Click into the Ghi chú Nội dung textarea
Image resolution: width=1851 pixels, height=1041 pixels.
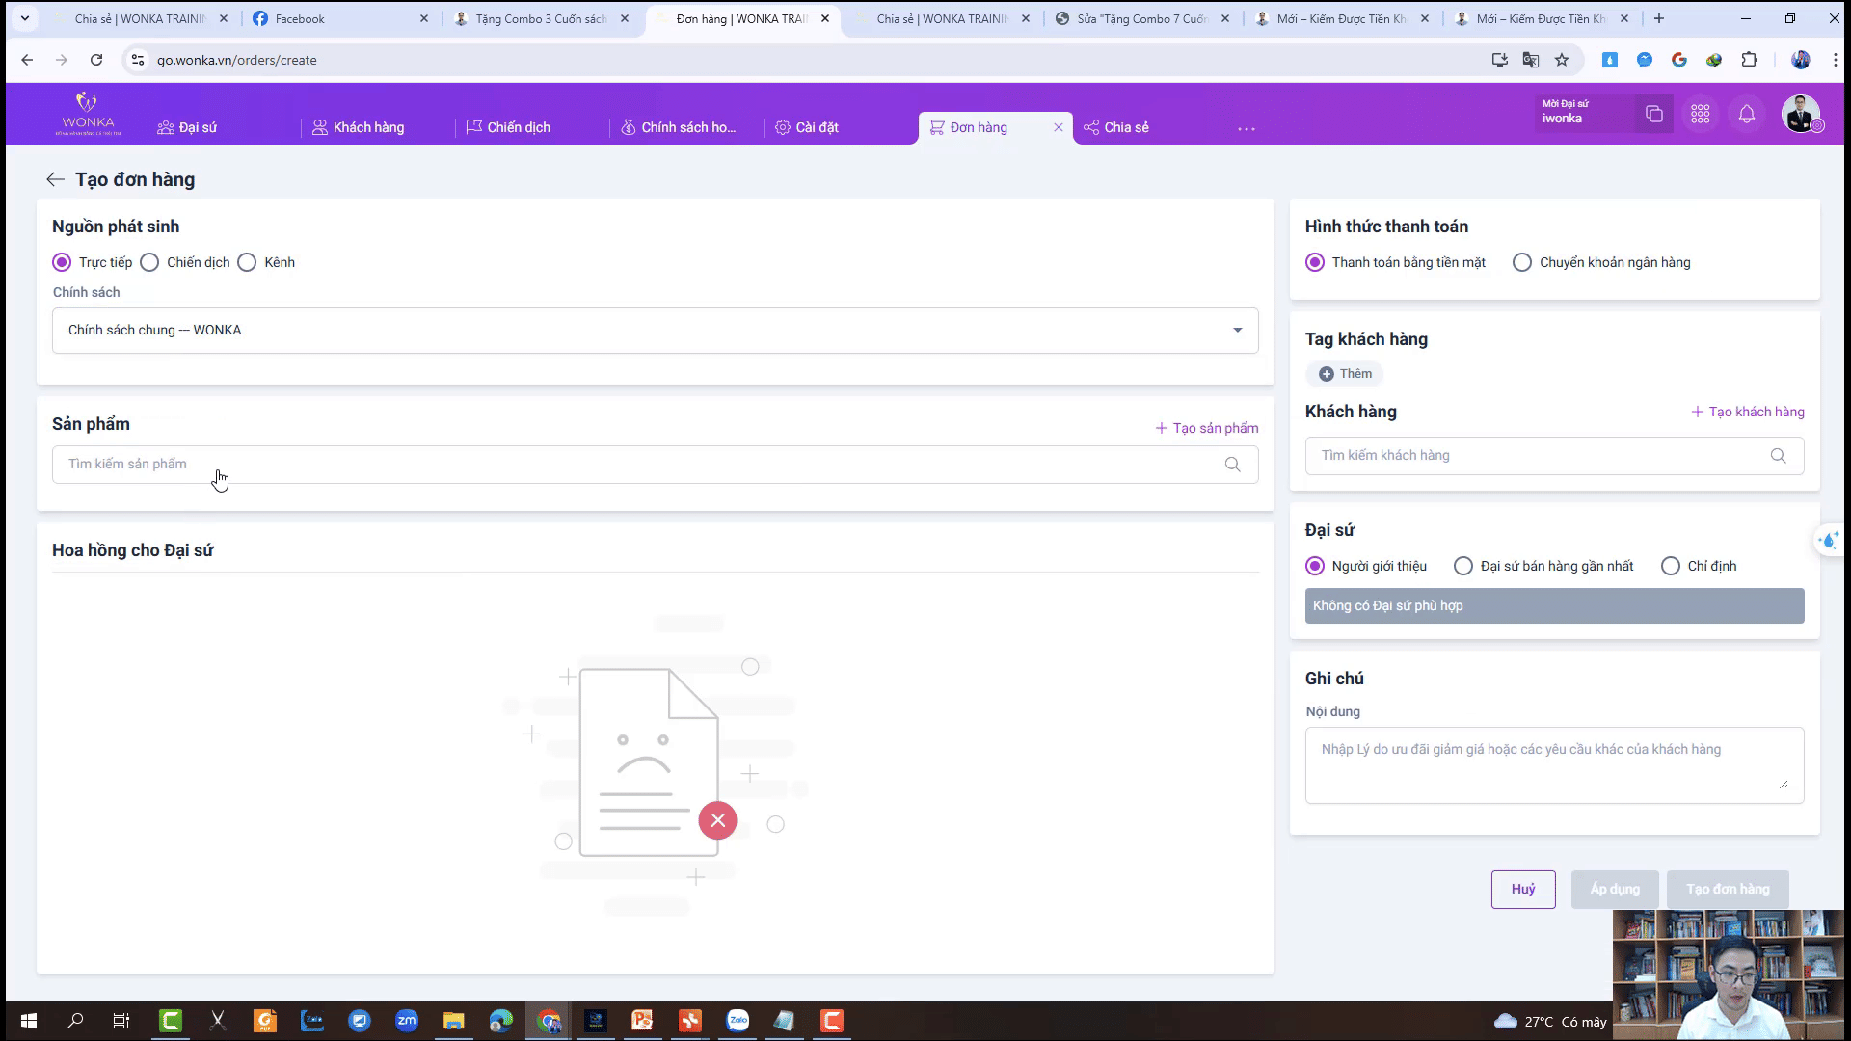[1553, 764]
